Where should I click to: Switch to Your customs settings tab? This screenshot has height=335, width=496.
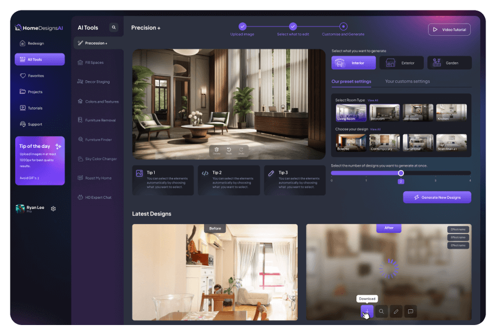pos(407,82)
